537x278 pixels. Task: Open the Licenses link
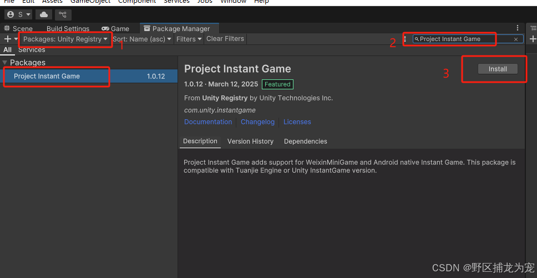coord(297,122)
